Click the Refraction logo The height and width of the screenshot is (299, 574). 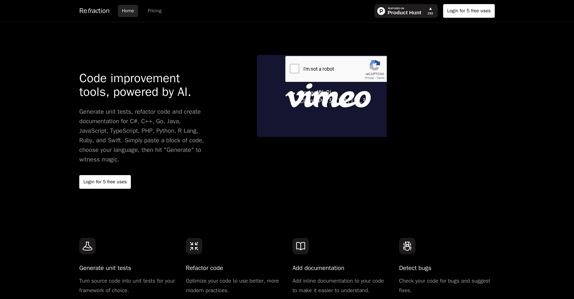[94, 11]
